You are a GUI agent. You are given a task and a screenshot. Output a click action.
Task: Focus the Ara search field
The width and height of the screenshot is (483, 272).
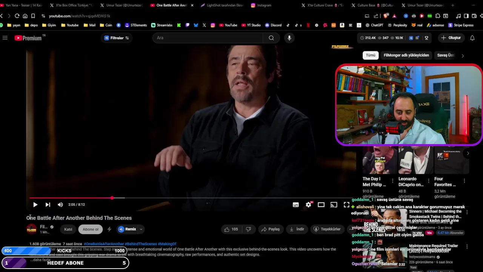208,38
